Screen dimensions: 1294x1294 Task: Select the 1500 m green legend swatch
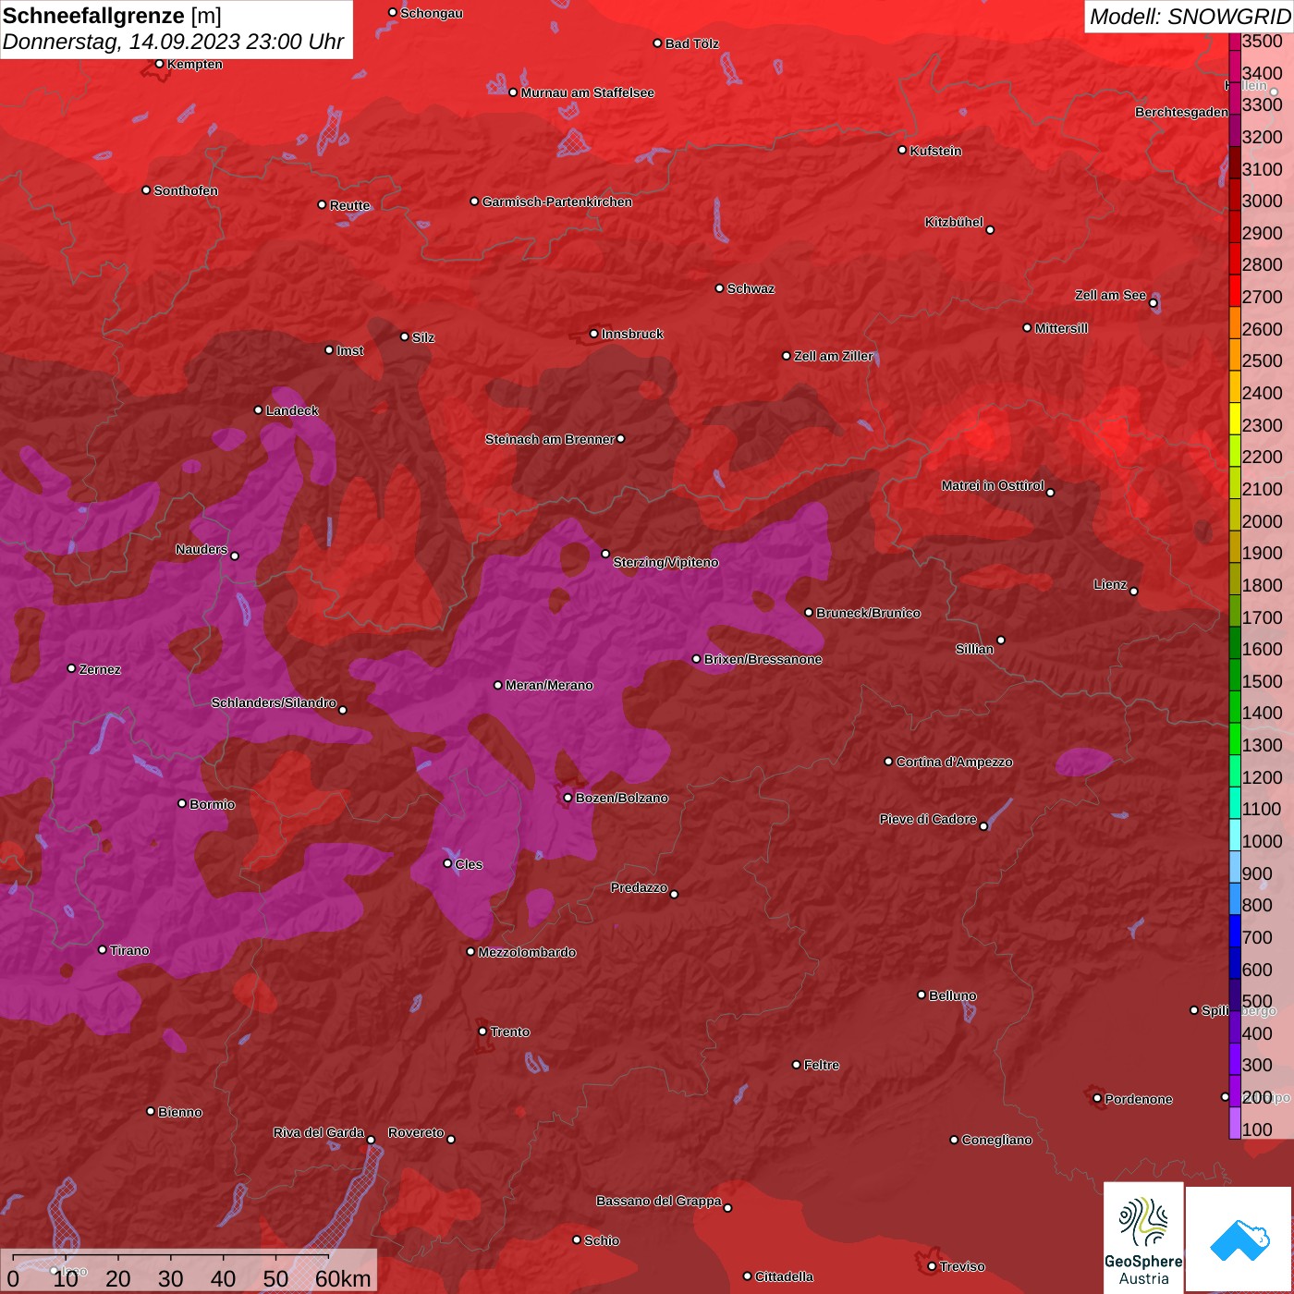(1235, 674)
